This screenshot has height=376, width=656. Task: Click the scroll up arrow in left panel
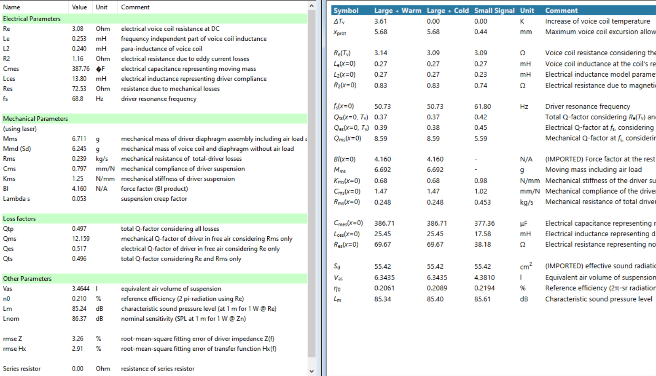(x=312, y=6)
